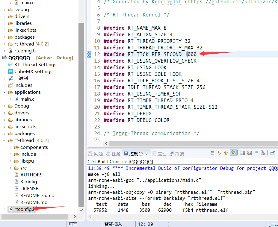
Task: Expand main.c under QQQQQQ applications
Action: (10, 99)
